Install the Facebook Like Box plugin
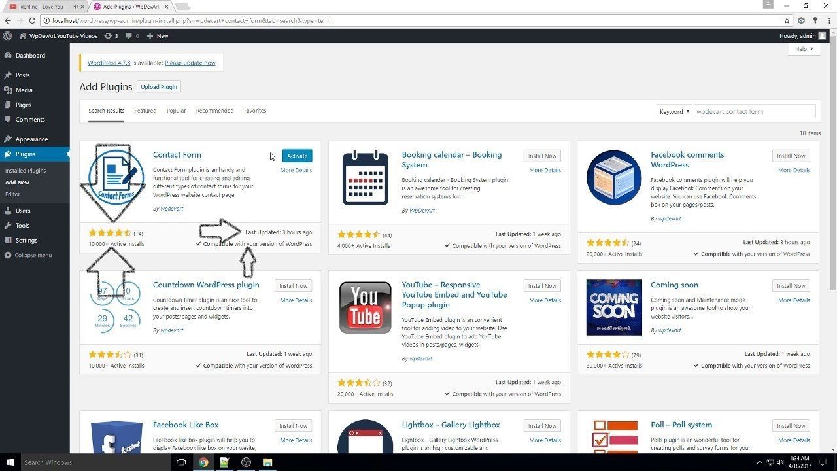Viewport: 837px width, 471px height. [x=293, y=426]
